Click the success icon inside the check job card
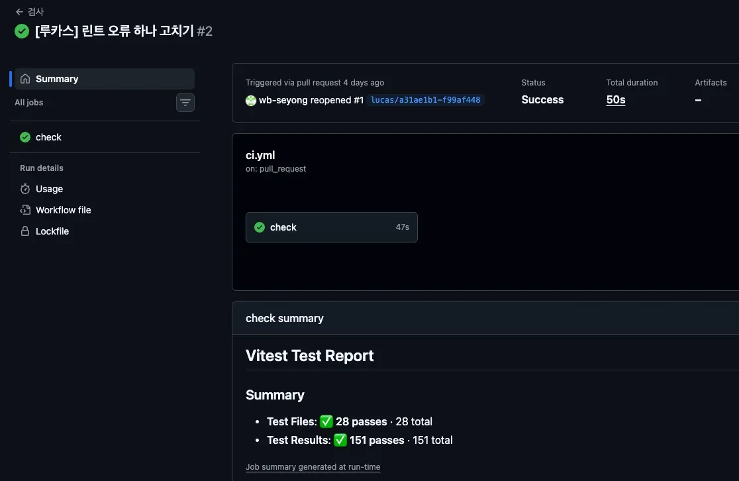This screenshot has height=481, width=739. coord(260,227)
